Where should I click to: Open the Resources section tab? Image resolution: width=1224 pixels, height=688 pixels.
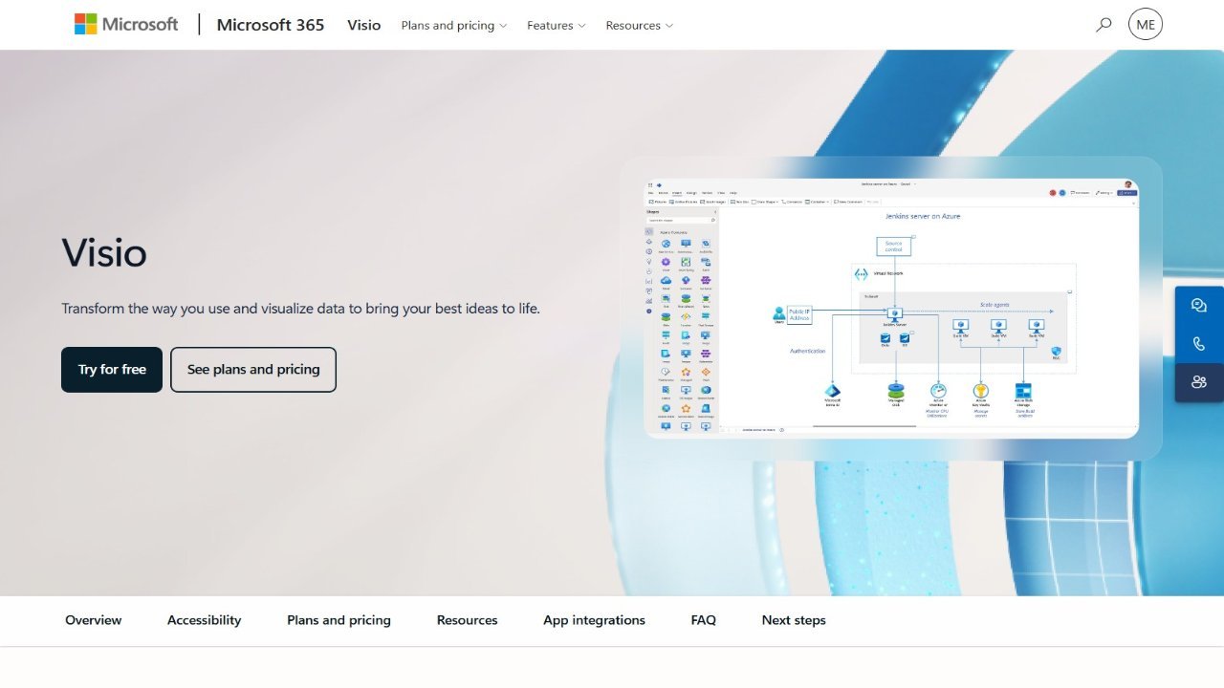tap(468, 620)
